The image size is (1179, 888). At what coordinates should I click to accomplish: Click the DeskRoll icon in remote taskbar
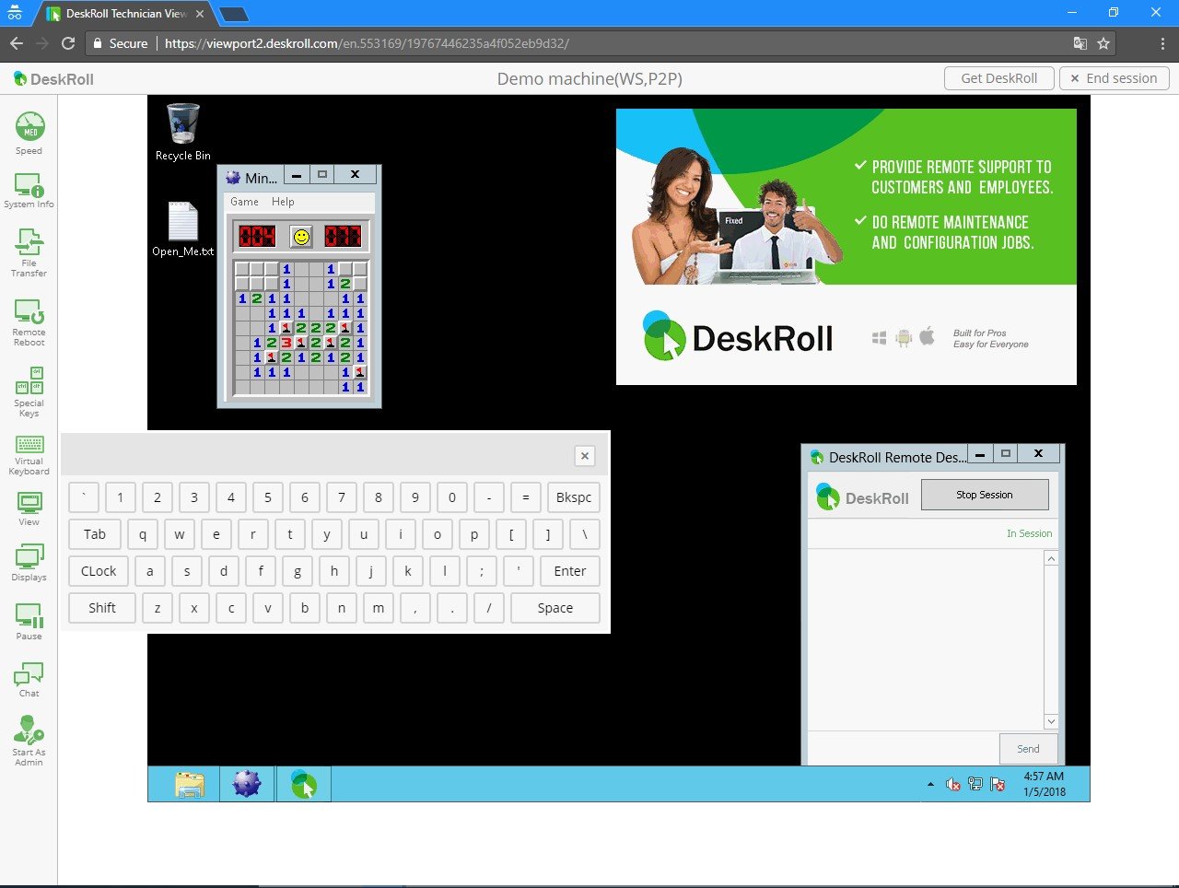click(304, 784)
